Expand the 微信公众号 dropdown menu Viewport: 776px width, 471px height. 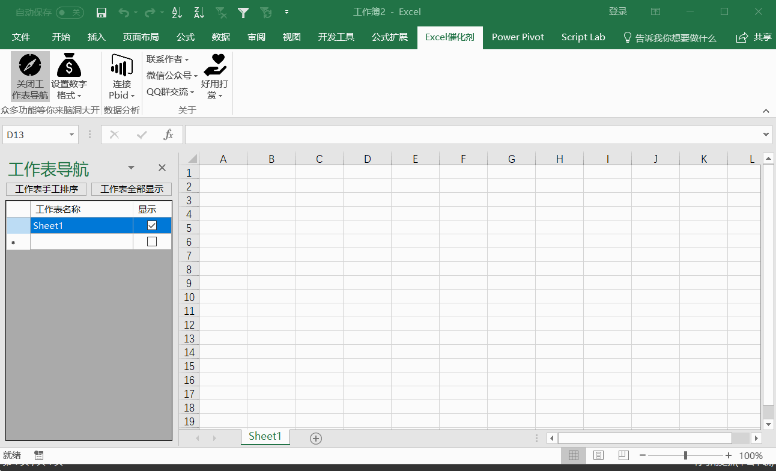click(172, 76)
